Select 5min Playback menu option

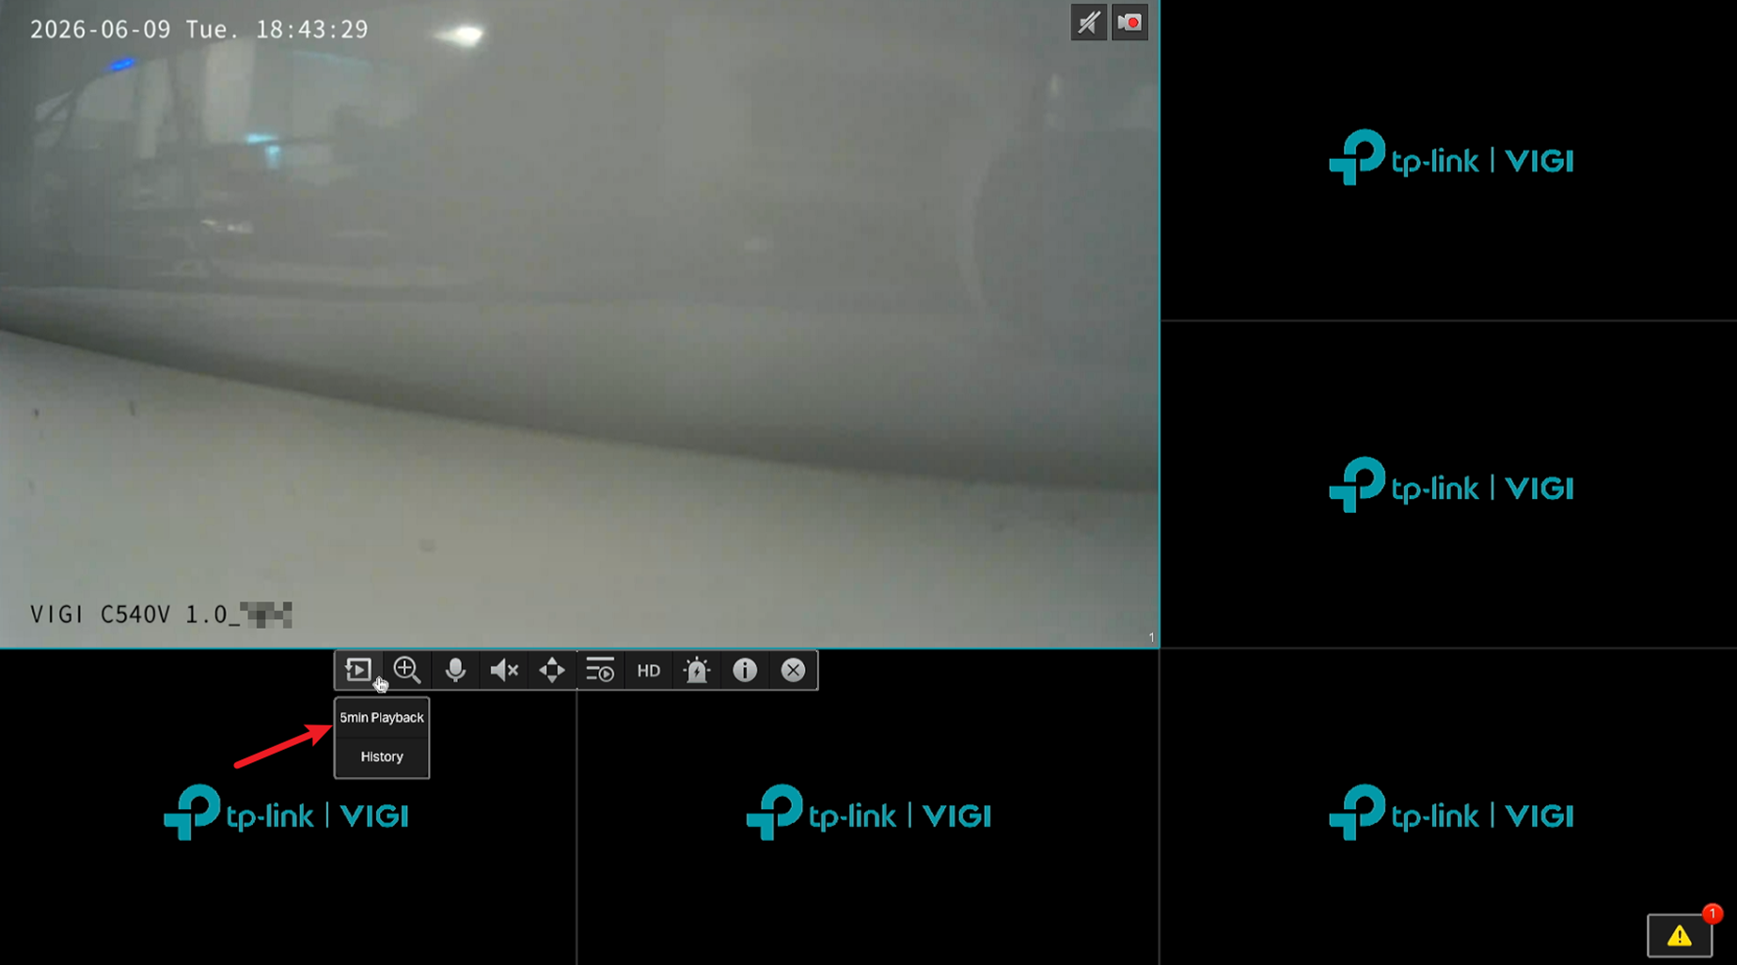point(382,718)
